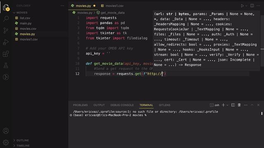Click Explorer more actions ellipsis

pyautogui.click(x=62, y=6)
